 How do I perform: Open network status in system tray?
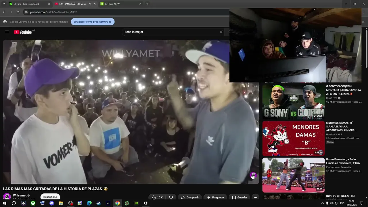pyautogui.click(x=336, y=203)
